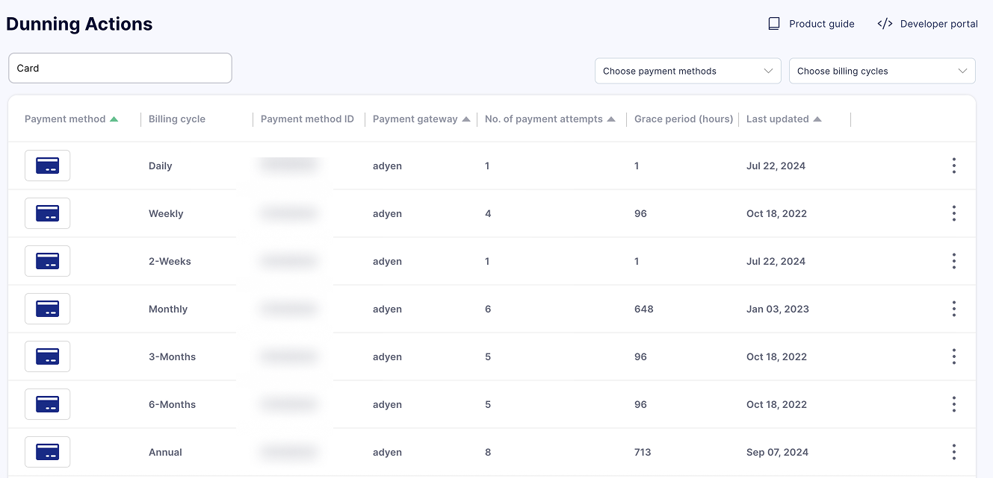Focus the search field containing Card
The width and height of the screenshot is (993, 478).
[x=120, y=68]
